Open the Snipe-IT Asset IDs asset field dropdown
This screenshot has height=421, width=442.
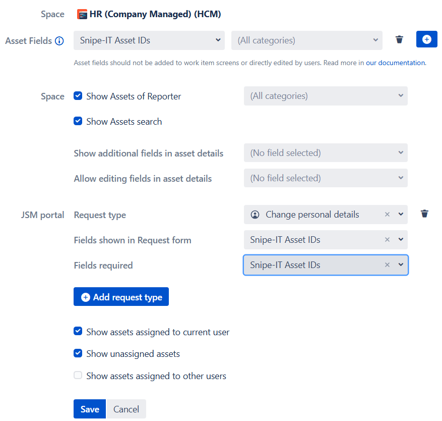click(149, 40)
